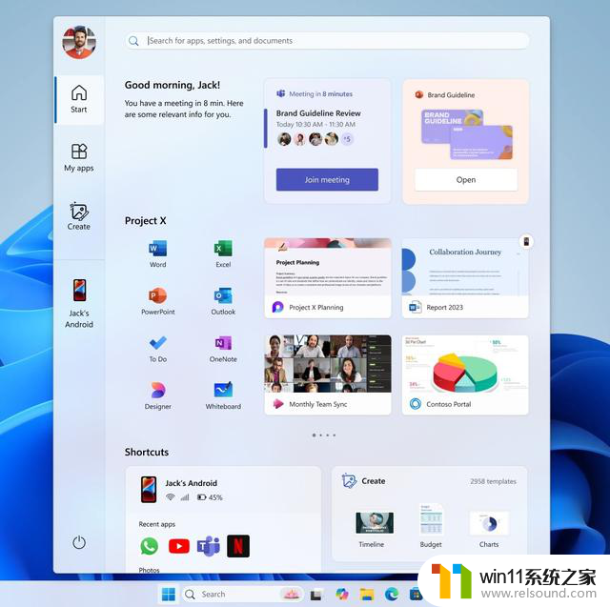Open File Explorer from the taskbar
This screenshot has width=610, height=607.
[x=366, y=594]
